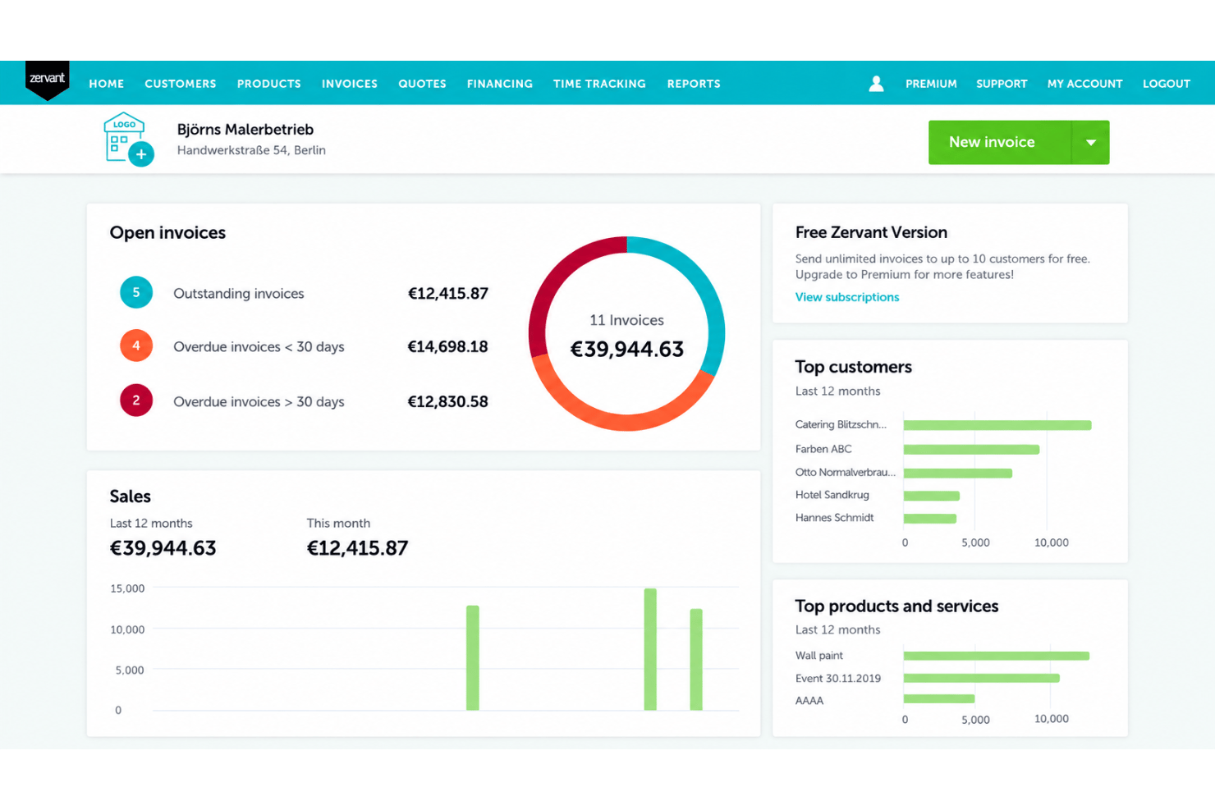Viewport: 1215px width, 810px height.
Task: Click the blue badge showing 5
Action: click(136, 292)
